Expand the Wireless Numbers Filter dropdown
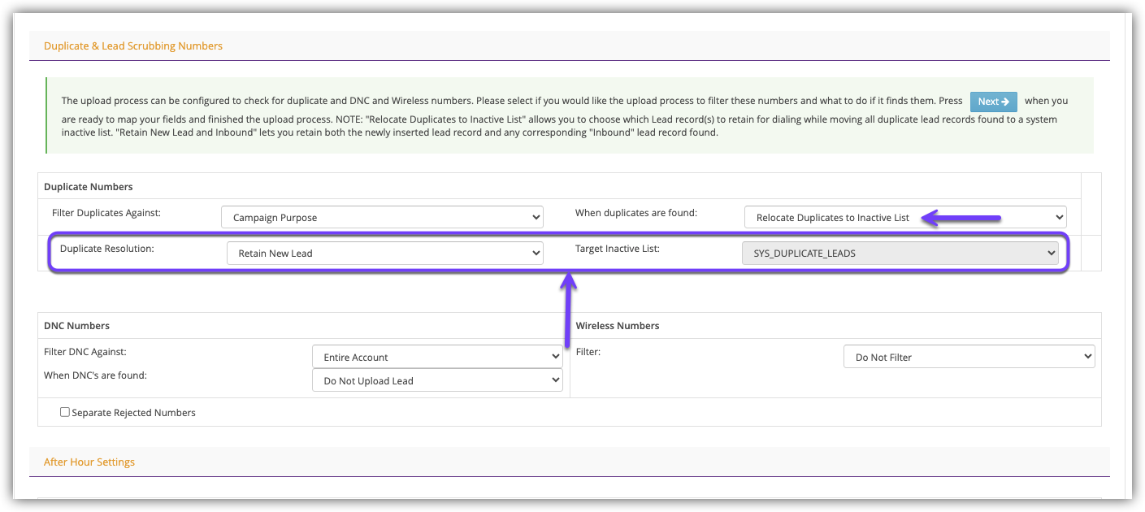Image resolution: width=1145 pixels, height=512 pixels. [x=969, y=357]
